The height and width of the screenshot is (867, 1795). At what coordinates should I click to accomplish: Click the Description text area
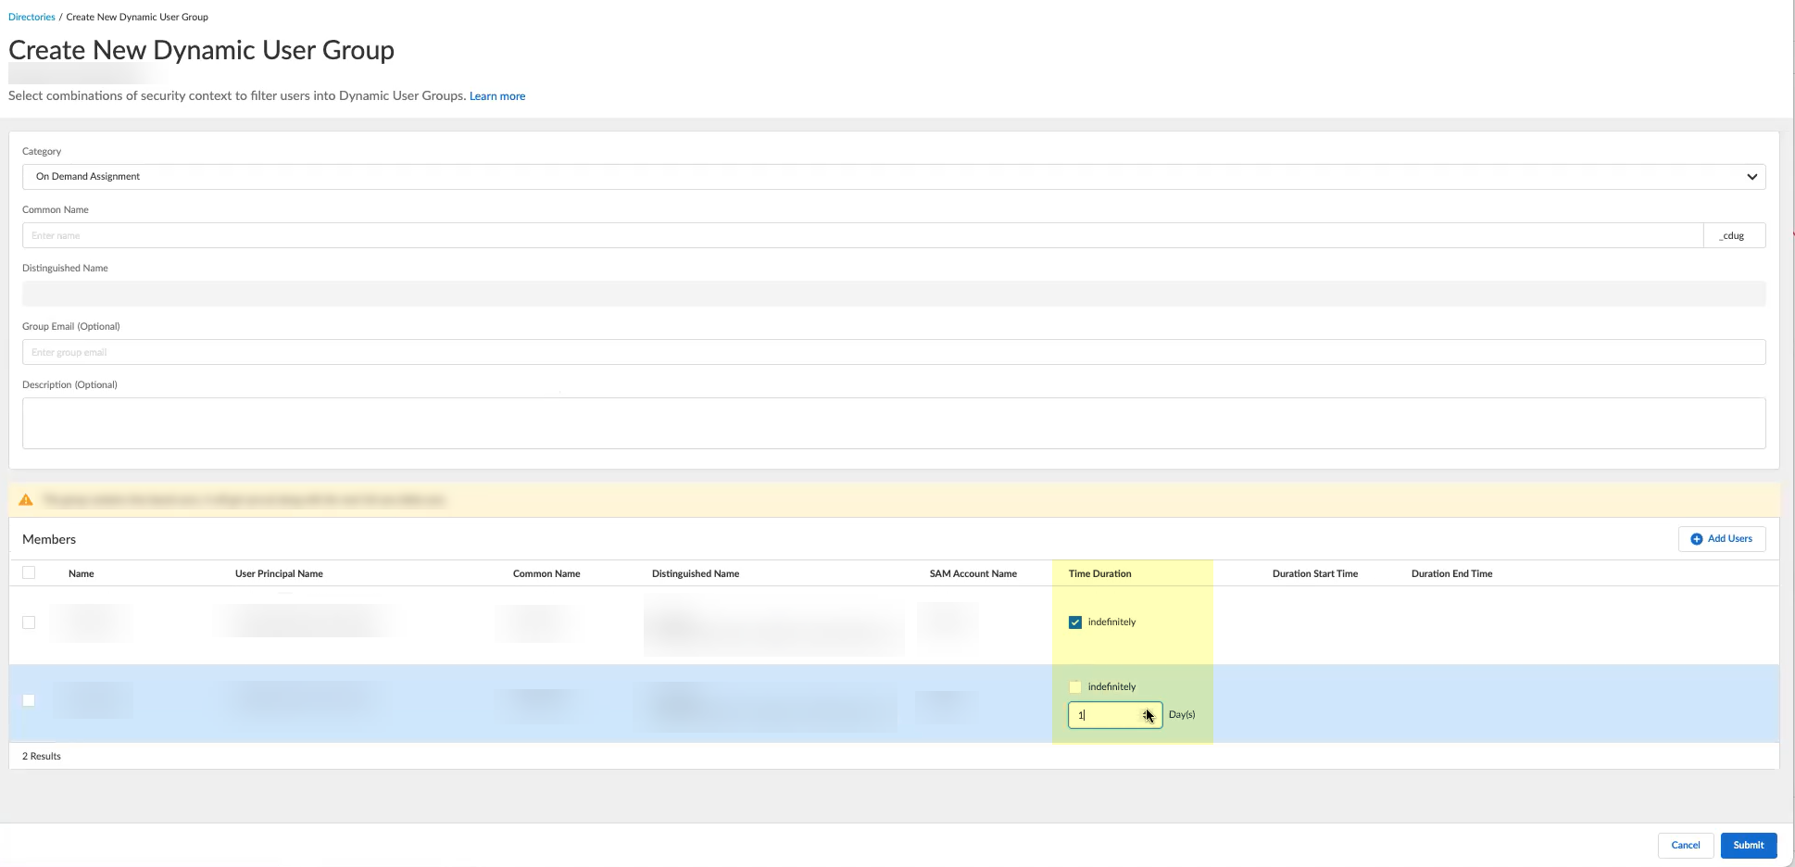(x=893, y=423)
